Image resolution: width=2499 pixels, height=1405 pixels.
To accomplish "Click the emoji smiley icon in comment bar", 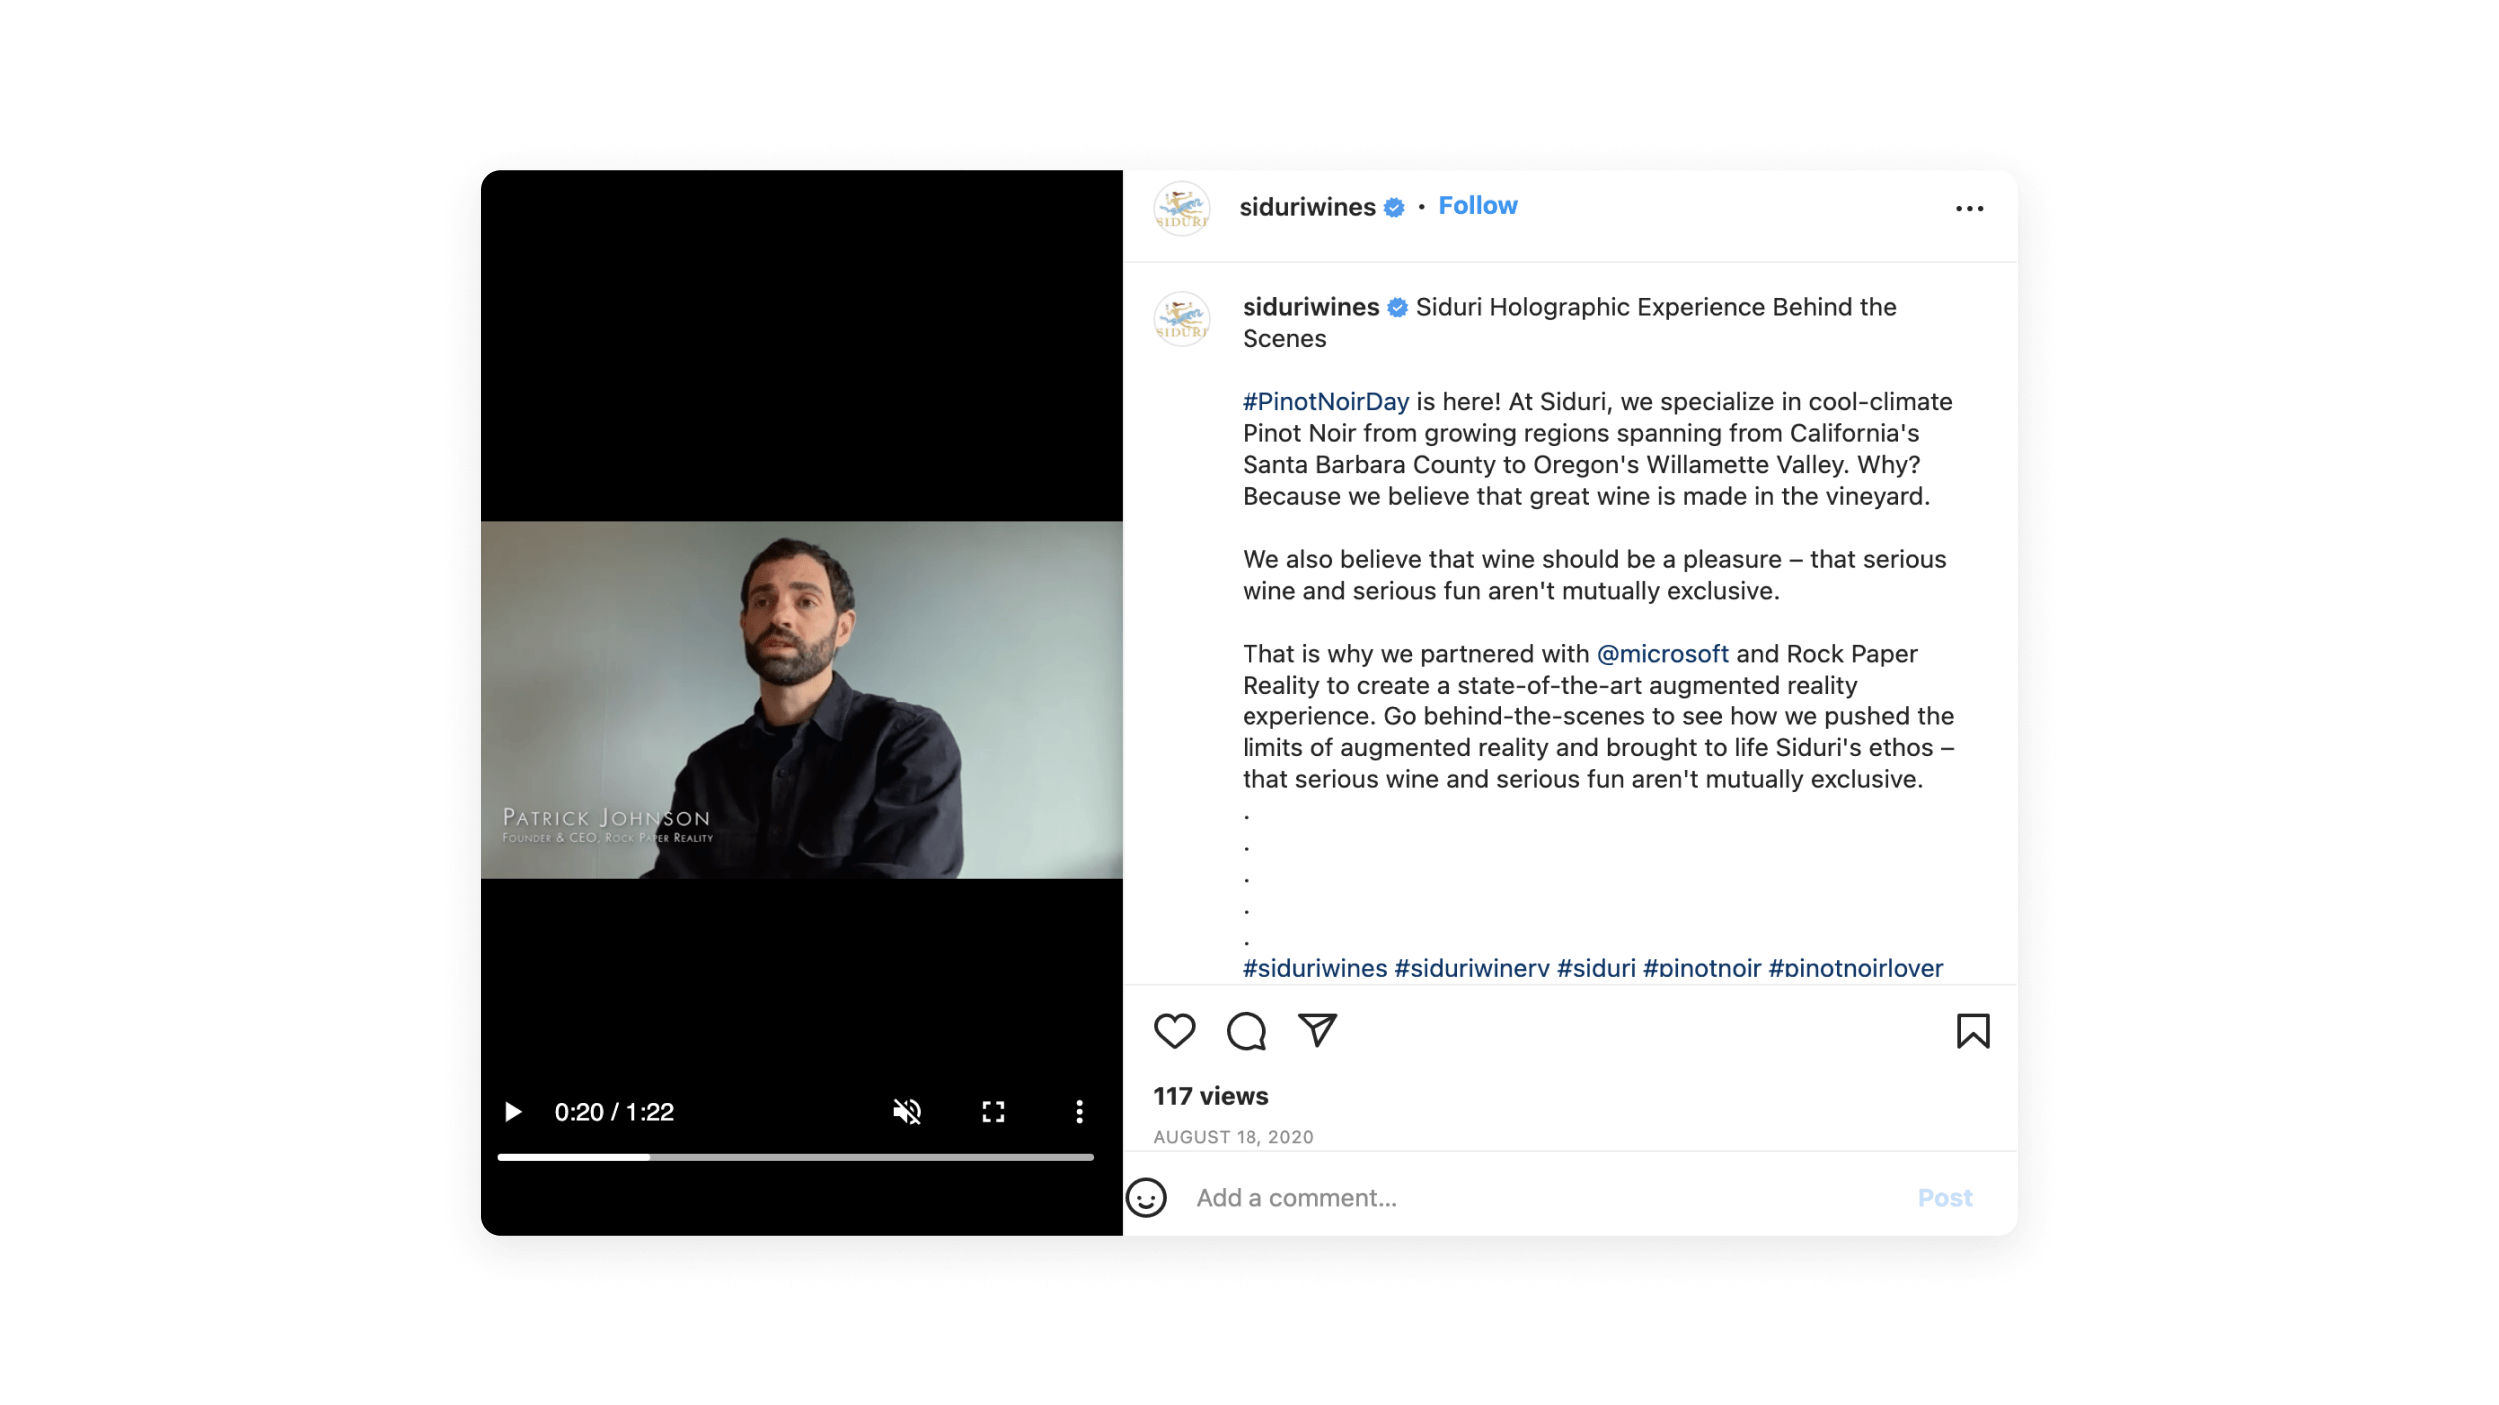I will click(x=1147, y=1197).
